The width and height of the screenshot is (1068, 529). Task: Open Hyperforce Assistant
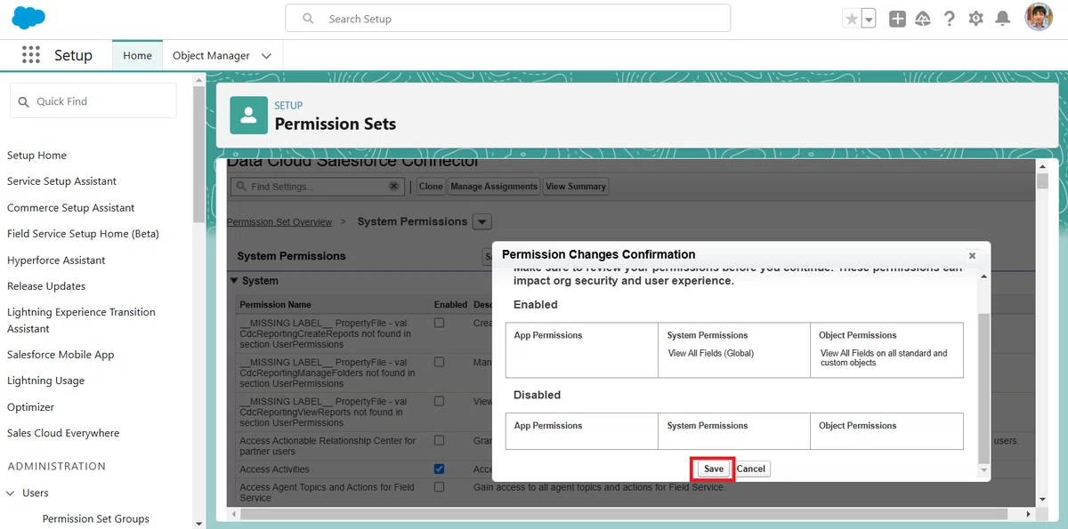click(56, 260)
